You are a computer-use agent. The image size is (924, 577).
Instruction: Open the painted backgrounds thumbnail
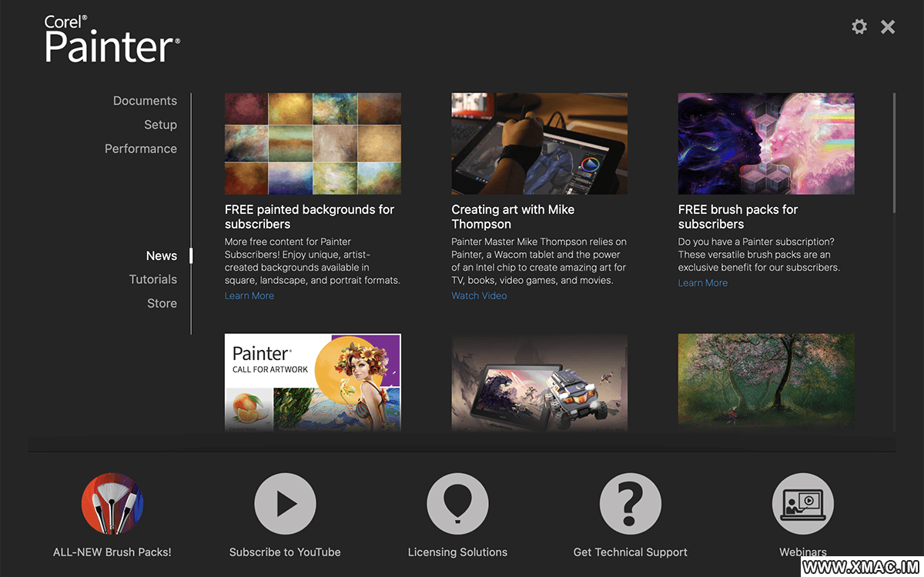point(313,144)
